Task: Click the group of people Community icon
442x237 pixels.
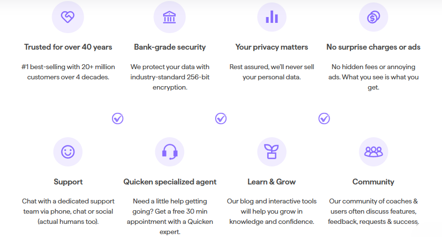Action: pyautogui.click(x=373, y=152)
